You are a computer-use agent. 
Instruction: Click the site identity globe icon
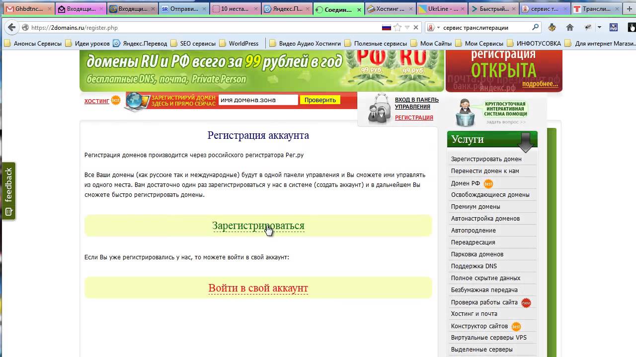tap(25, 28)
